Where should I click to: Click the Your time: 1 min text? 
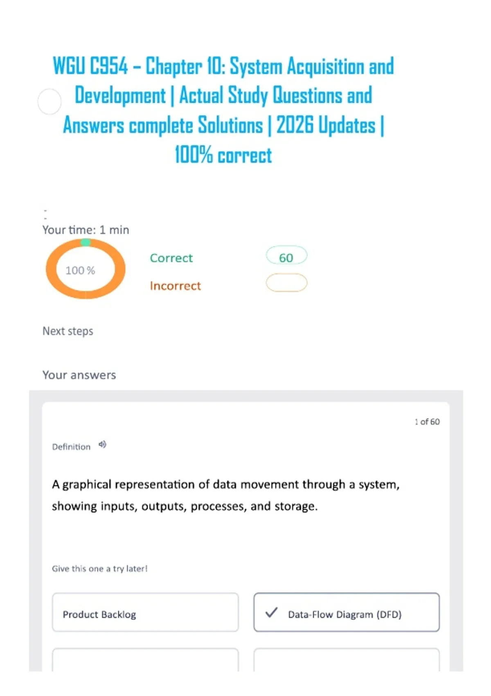coord(86,230)
